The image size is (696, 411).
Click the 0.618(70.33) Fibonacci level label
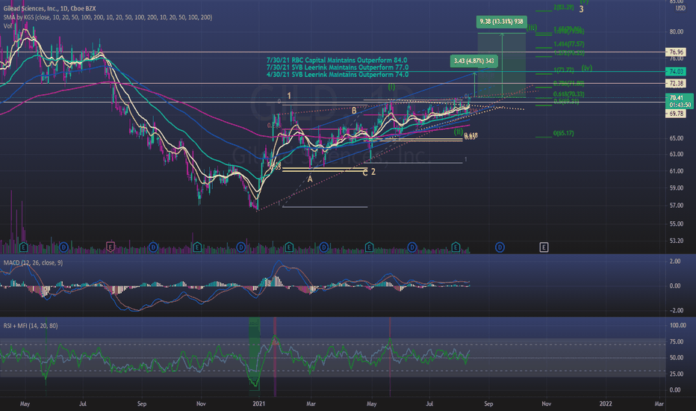tap(568, 94)
